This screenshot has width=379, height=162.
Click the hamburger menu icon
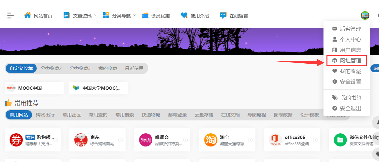(11, 15)
